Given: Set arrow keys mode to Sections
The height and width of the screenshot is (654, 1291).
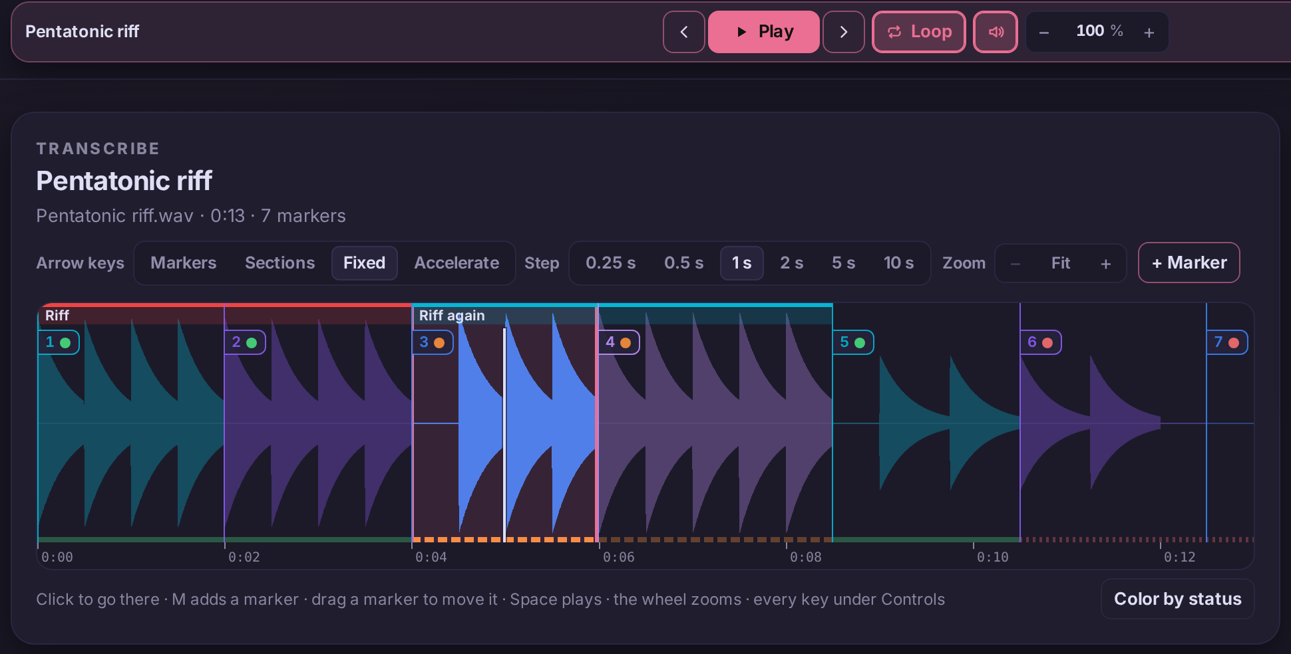Looking at the screenshot, I should (280, 263).
